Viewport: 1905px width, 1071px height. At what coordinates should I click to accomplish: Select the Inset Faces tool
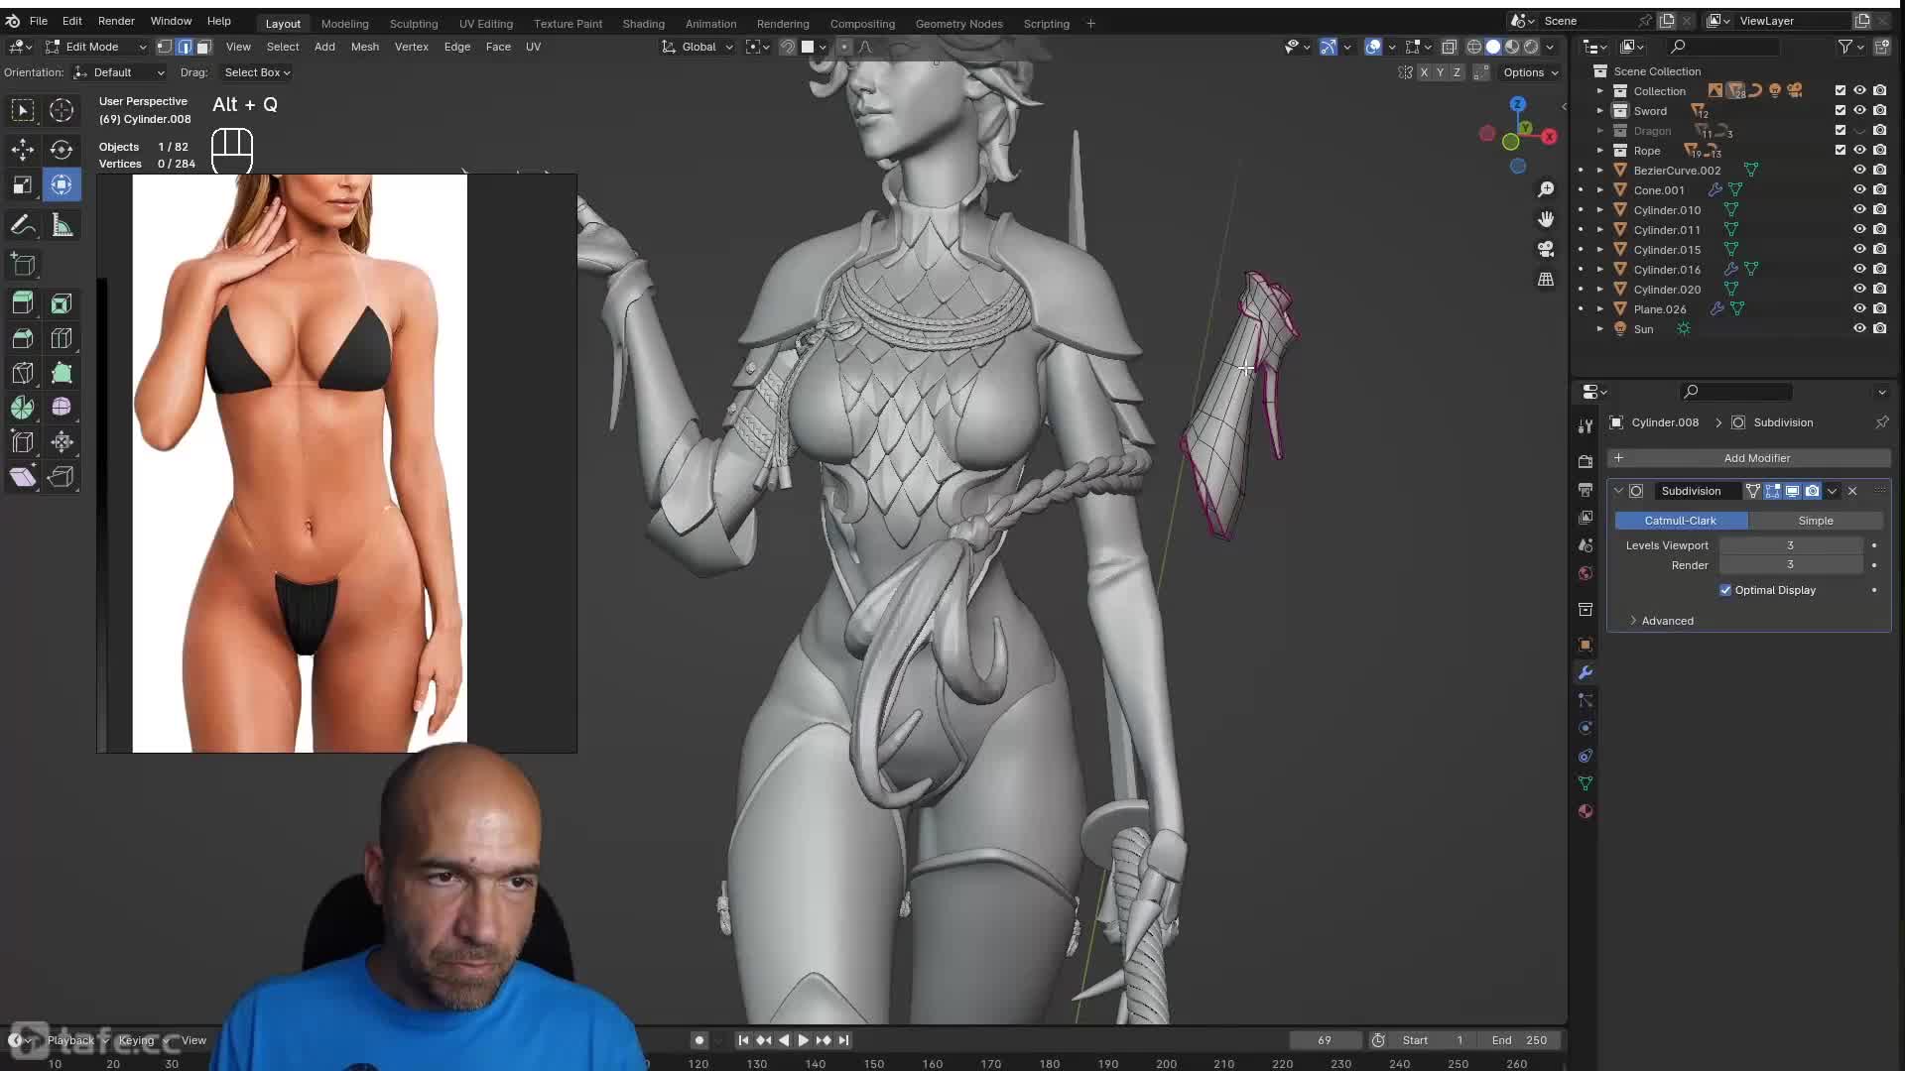[62, 303]
